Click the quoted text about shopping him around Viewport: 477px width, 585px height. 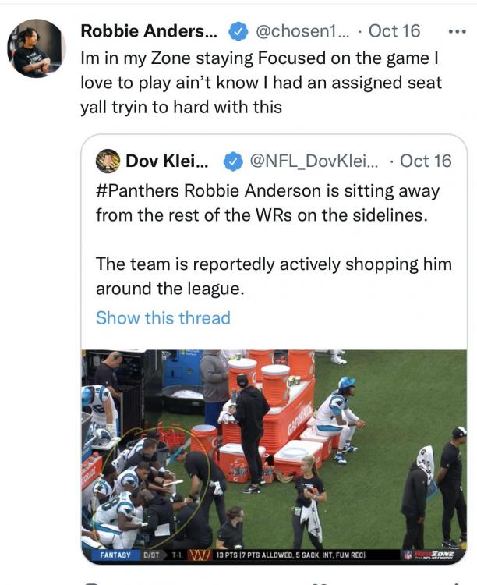[273, 276]
